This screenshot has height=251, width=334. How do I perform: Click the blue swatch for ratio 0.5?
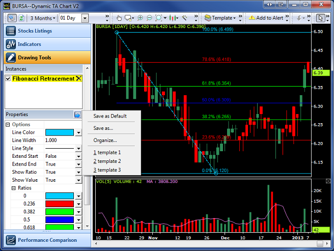(60, 219)
